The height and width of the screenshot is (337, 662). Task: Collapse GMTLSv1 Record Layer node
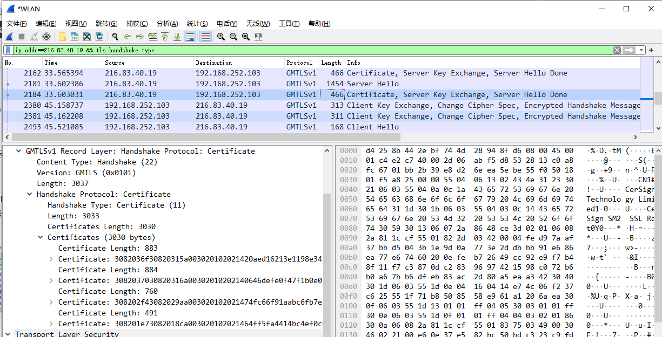[x=19, y=151]
